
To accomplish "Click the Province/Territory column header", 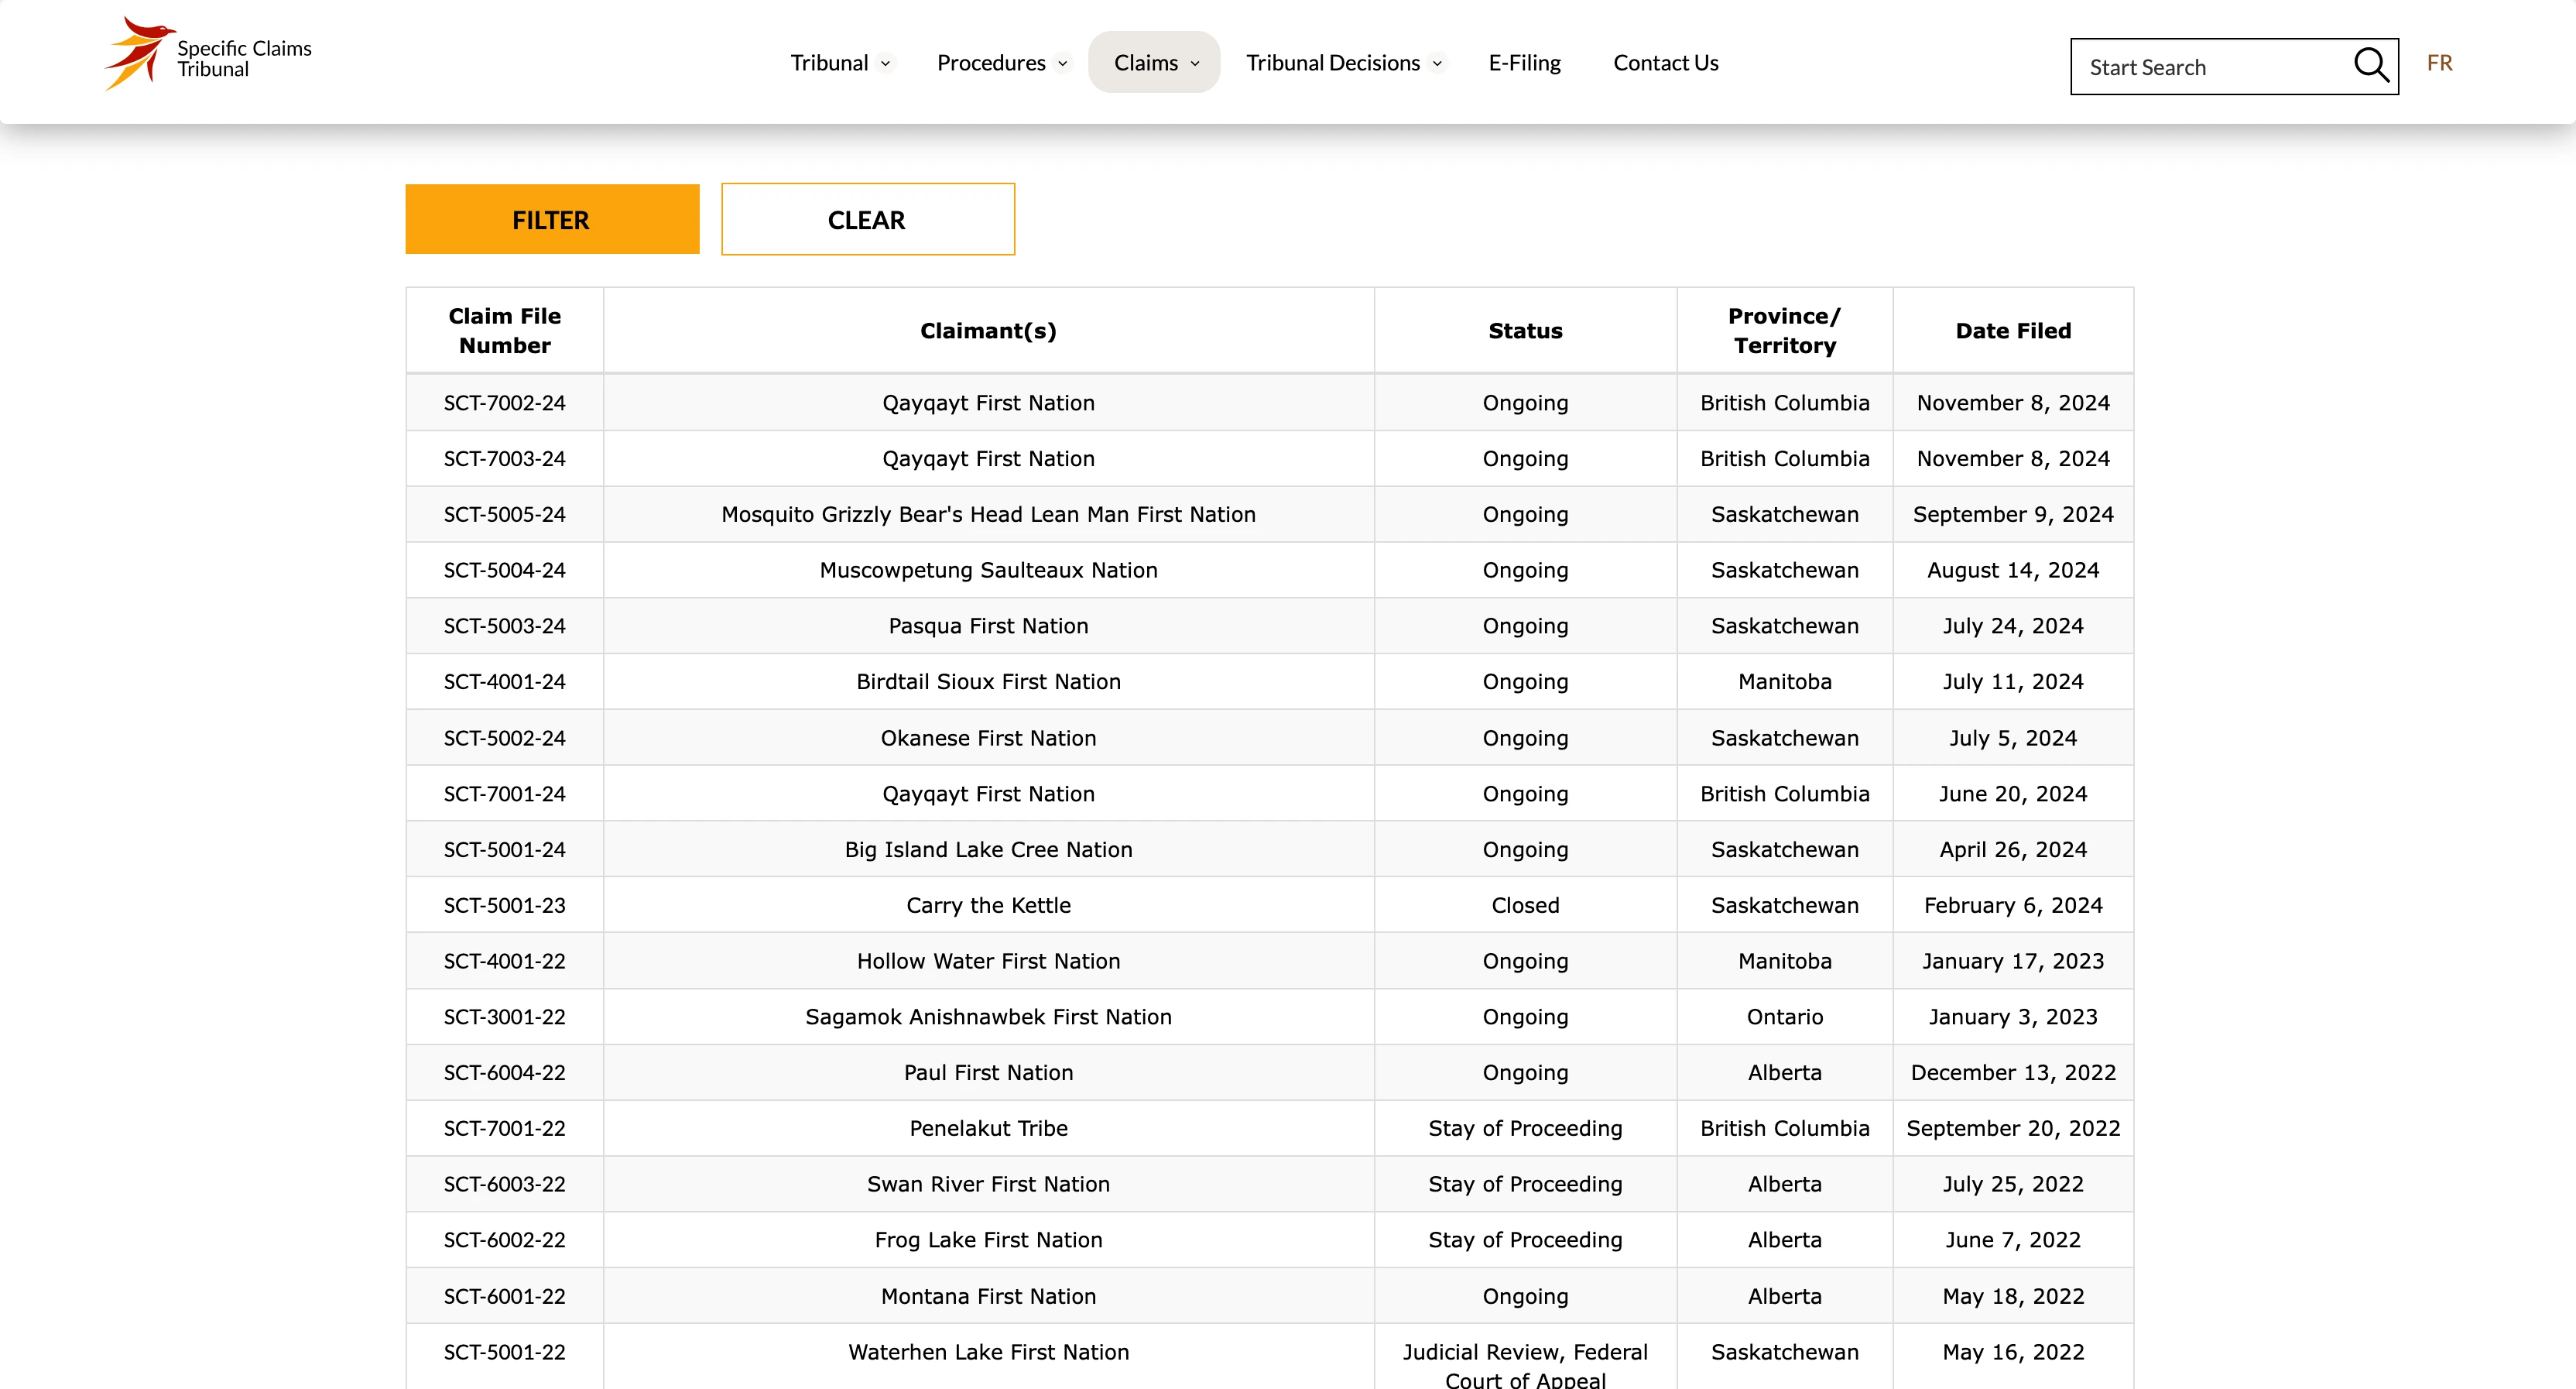I will click(1784, 331).
